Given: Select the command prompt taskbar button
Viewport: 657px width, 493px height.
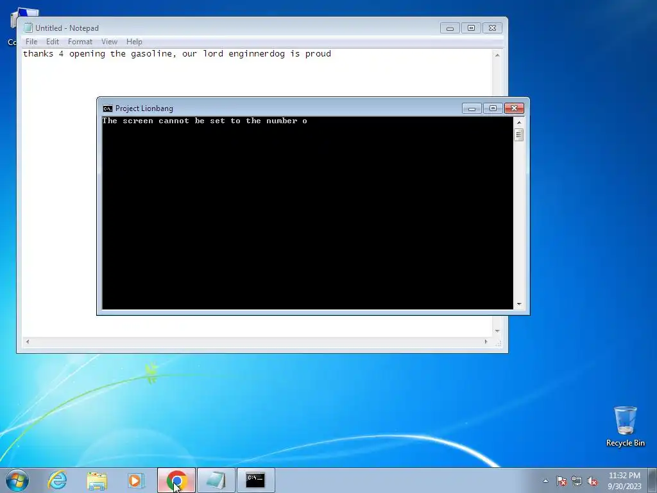Looking at the screenshot, I should click(255, 480).
